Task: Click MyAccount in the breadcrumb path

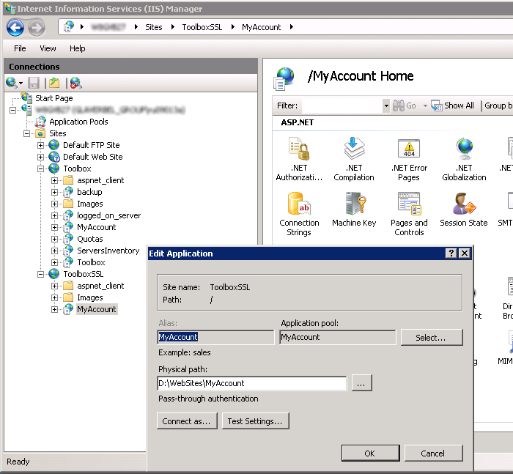Action: pos(261,27)
